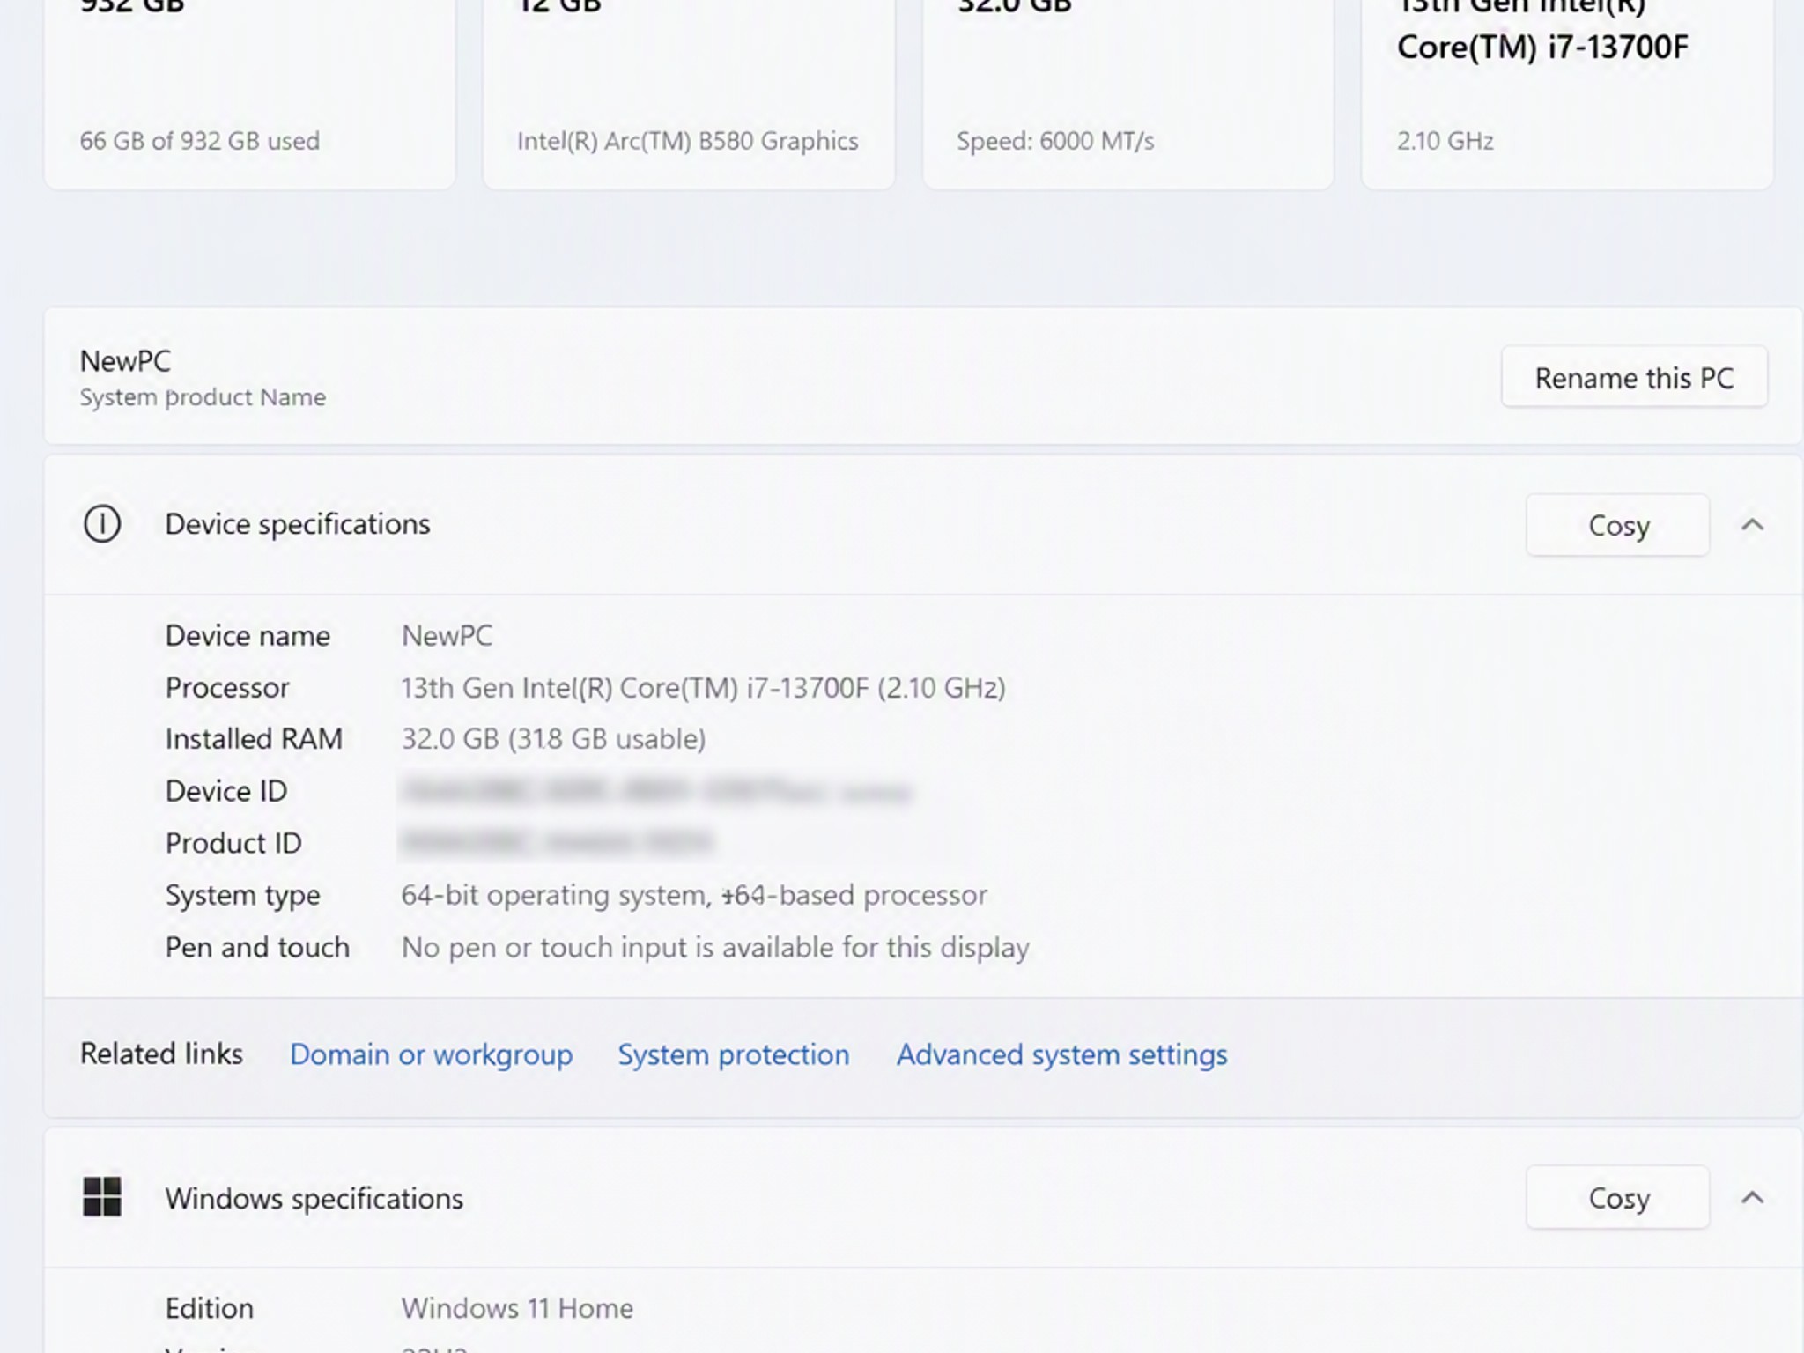Collapse the Windows specifications section
The image size is (1804, 1353).
[x=1752, y=1198]
